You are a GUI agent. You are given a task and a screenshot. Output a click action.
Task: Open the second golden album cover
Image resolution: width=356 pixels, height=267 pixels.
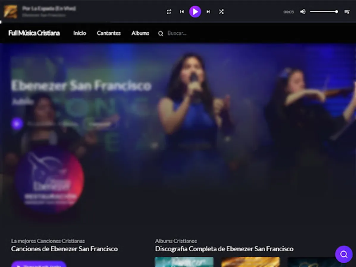coord(251,262)
